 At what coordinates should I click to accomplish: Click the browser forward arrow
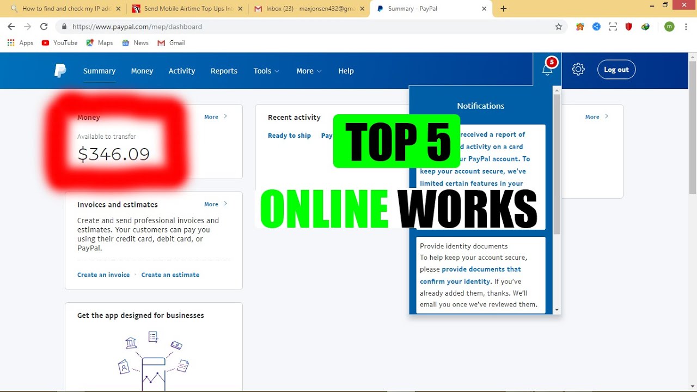[x=28, y=27]
